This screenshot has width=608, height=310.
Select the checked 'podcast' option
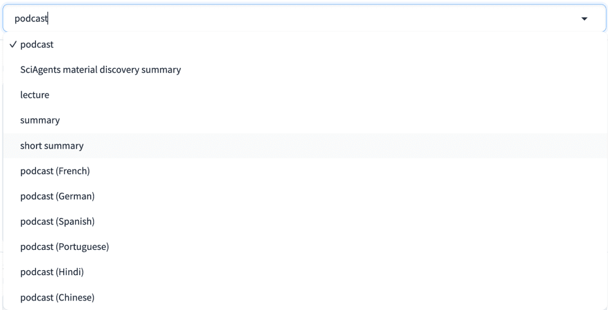pos(306,44)
